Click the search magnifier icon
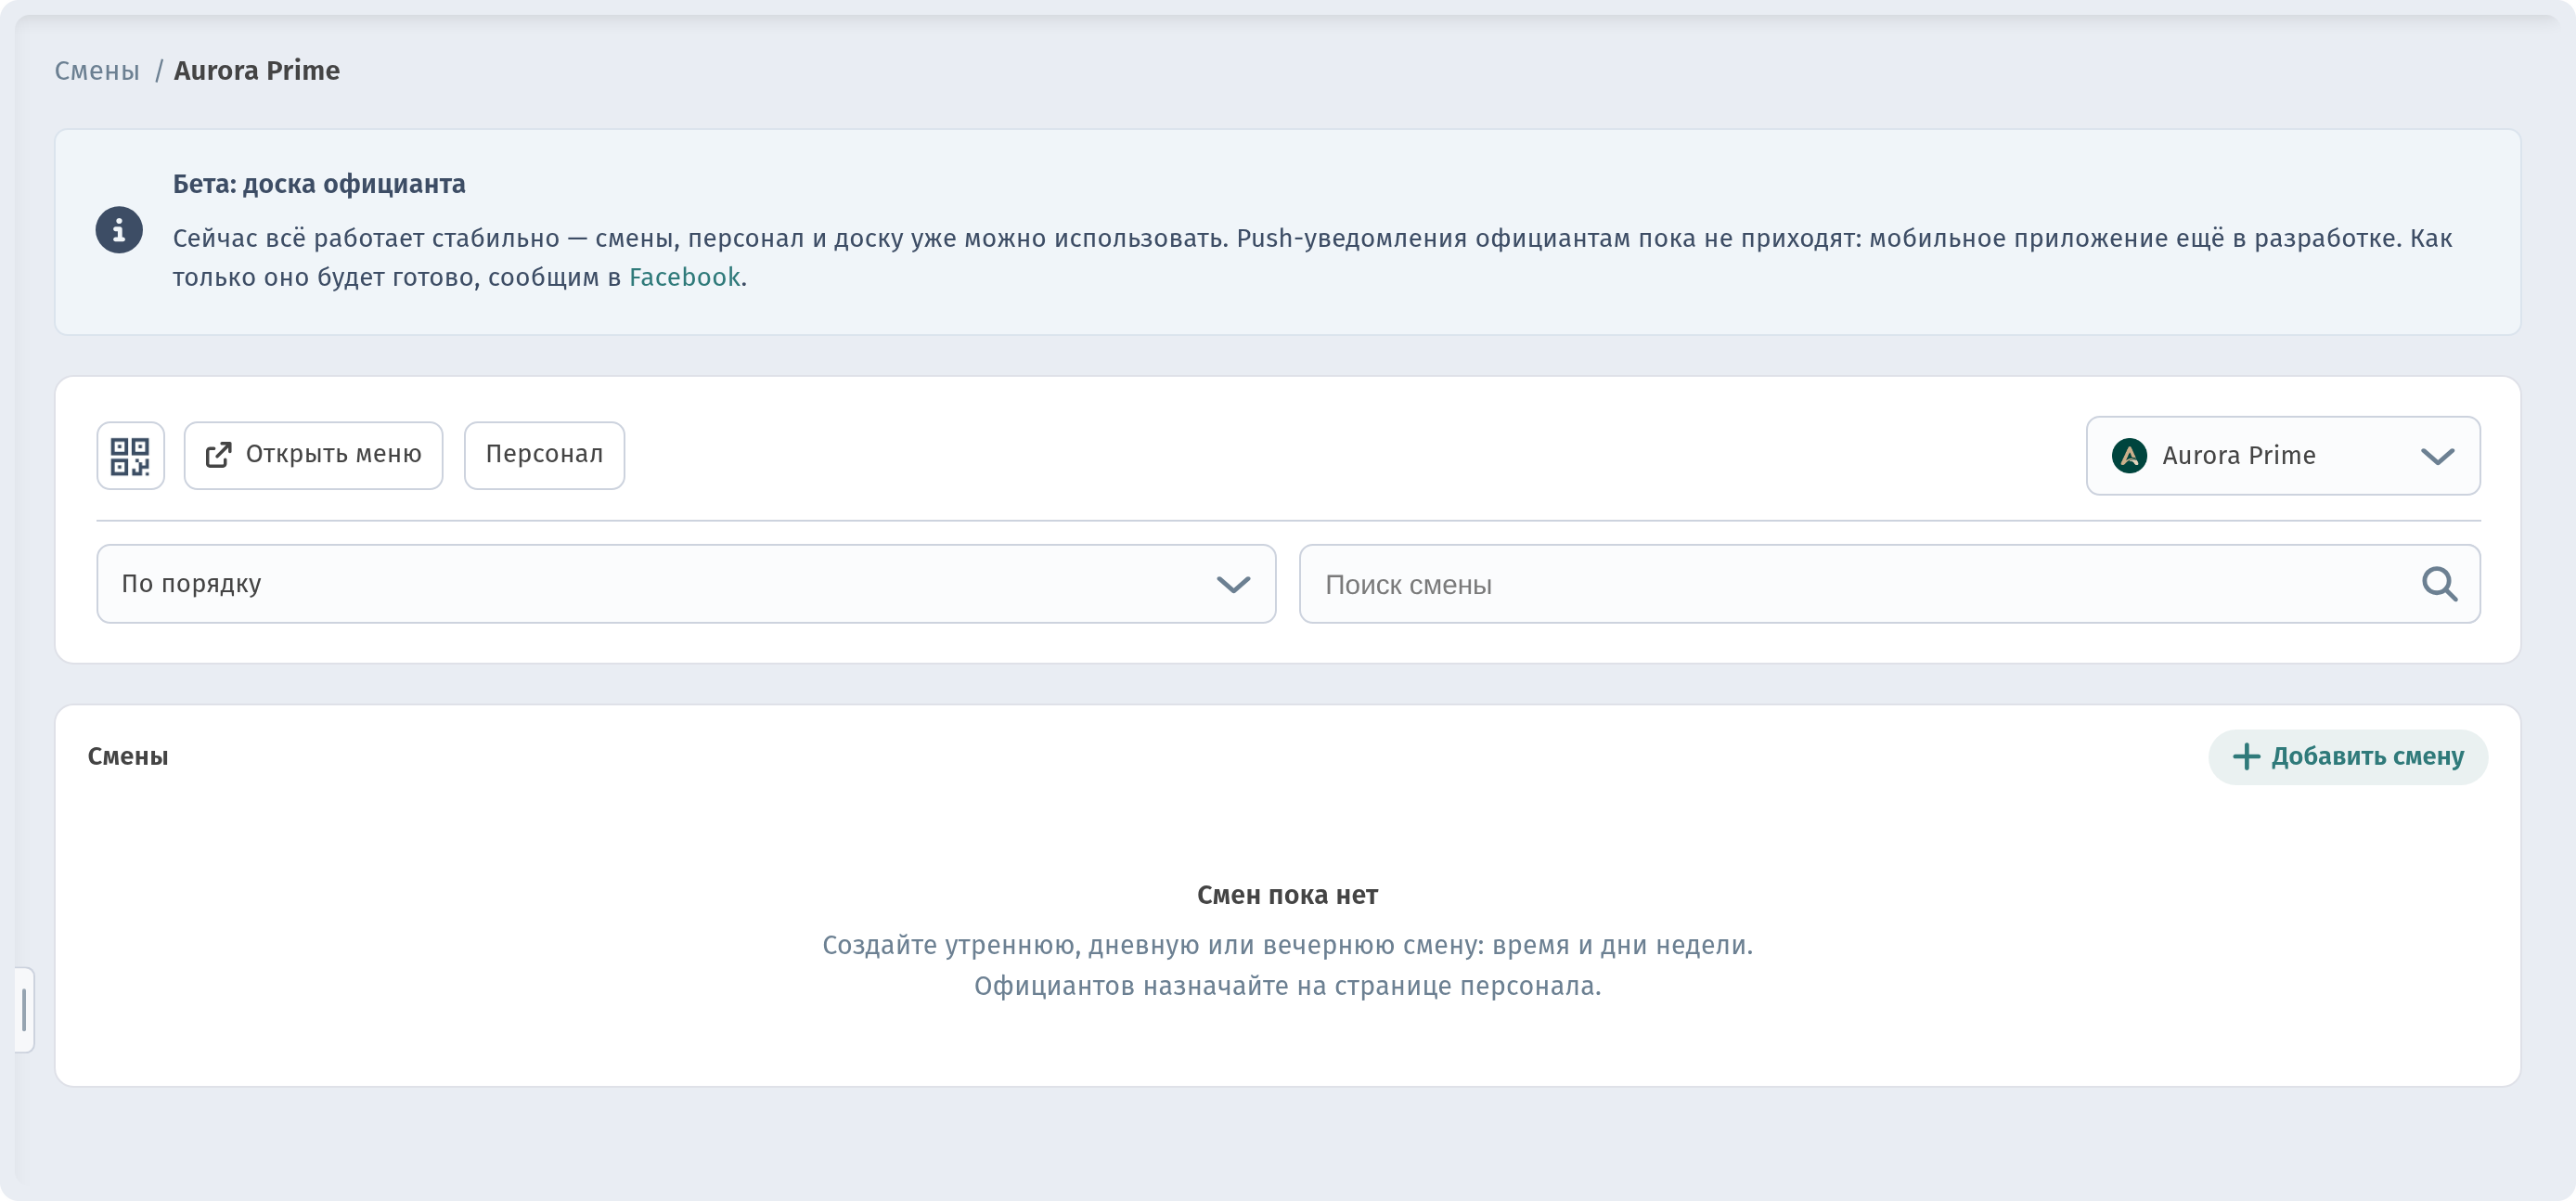The width and height of the screenshot is (2576, 1201). (x=2438, y=584)
